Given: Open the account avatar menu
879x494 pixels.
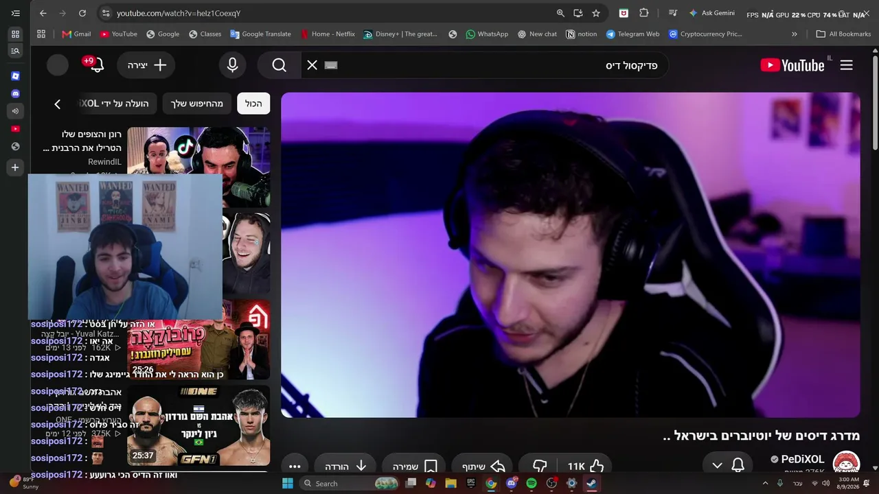Looking at the screenshot, I should tap(58, 64).
